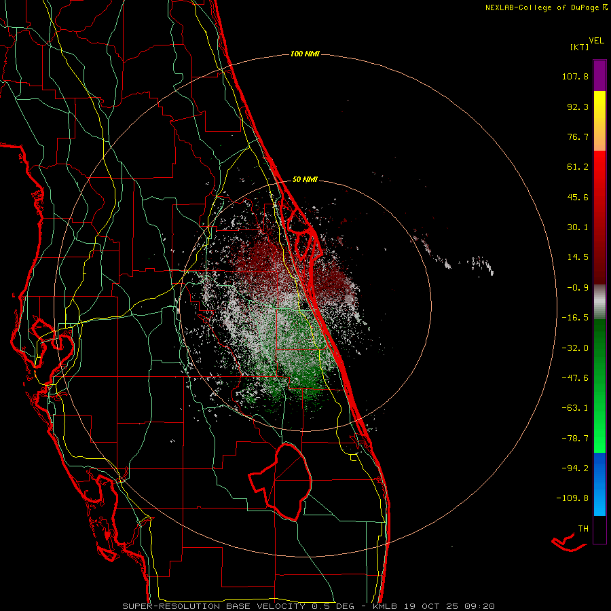Click the 30.1 velocity scale value
Viewport: 611px width, 611px height.
(x=578, y=227)
